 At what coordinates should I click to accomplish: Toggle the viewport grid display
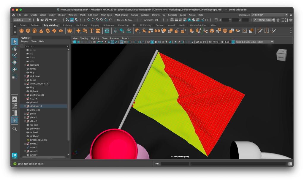tap(121, 42)
